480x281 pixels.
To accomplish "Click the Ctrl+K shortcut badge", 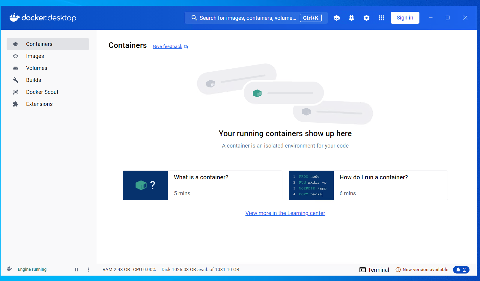I will click(x=311, y=18).
